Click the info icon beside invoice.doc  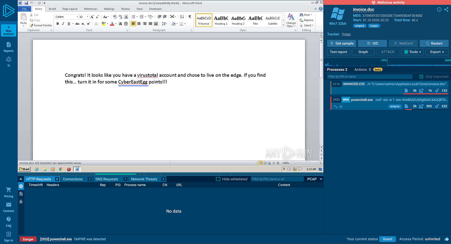pyautogui.click(x=439, y=9)
